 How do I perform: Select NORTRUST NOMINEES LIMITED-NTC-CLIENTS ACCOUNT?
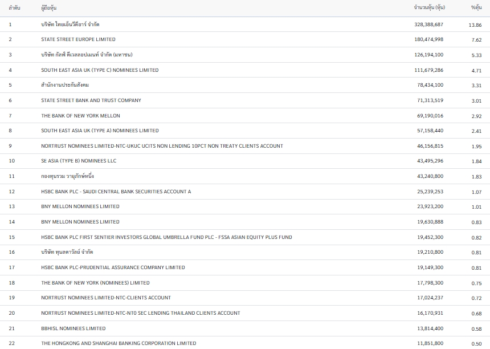pyautogui.click(x=106, y=298)
